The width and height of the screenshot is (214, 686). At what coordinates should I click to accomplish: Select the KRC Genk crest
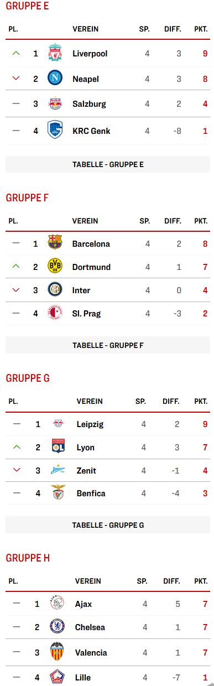(55, 131)
